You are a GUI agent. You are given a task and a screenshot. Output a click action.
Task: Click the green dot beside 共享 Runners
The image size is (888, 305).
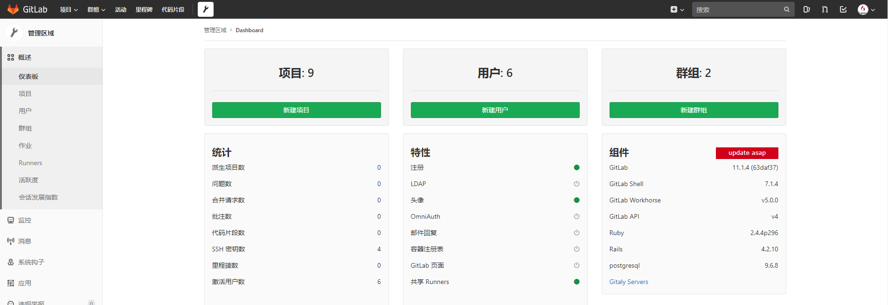pos(577,282)
